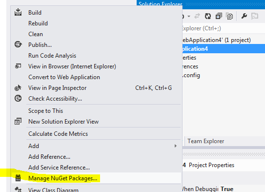The width and height of the screenshot is (265, 192).
Task: Click Refresh icon in Solution Explorer toolbar
Action: [208, 16]
